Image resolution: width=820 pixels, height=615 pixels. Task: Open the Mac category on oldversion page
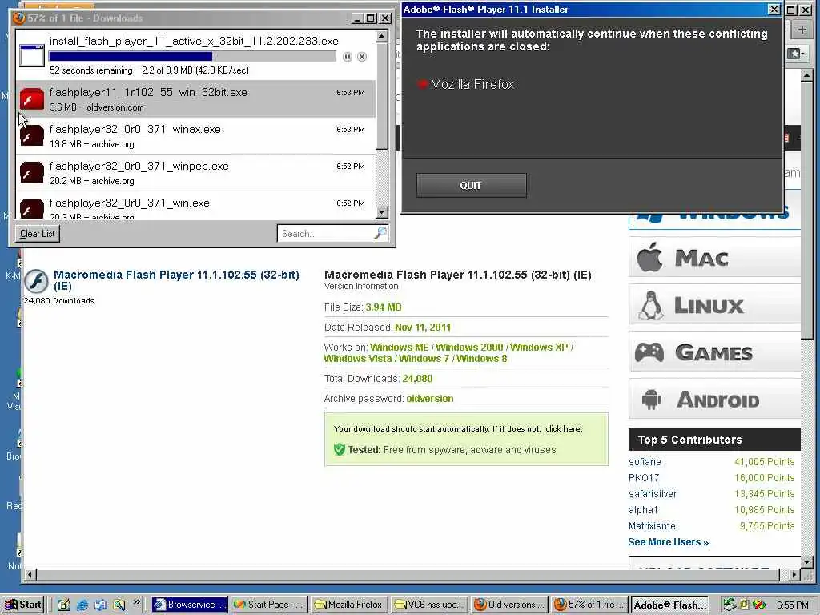click(714, 257)
